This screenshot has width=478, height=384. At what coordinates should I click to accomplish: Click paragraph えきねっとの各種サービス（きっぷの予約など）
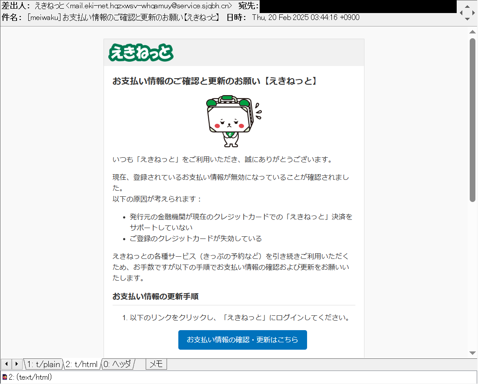231,267
